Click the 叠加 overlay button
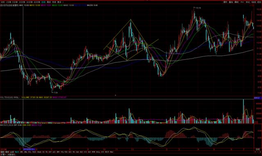The height and width of the screenshot is (156, 262). coord(231,2)
